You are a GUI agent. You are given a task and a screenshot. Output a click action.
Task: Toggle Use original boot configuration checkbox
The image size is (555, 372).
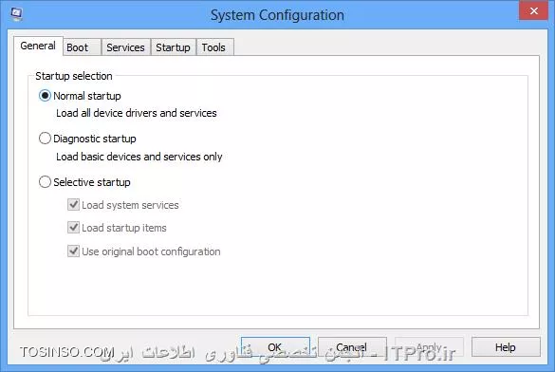(73, 251)
